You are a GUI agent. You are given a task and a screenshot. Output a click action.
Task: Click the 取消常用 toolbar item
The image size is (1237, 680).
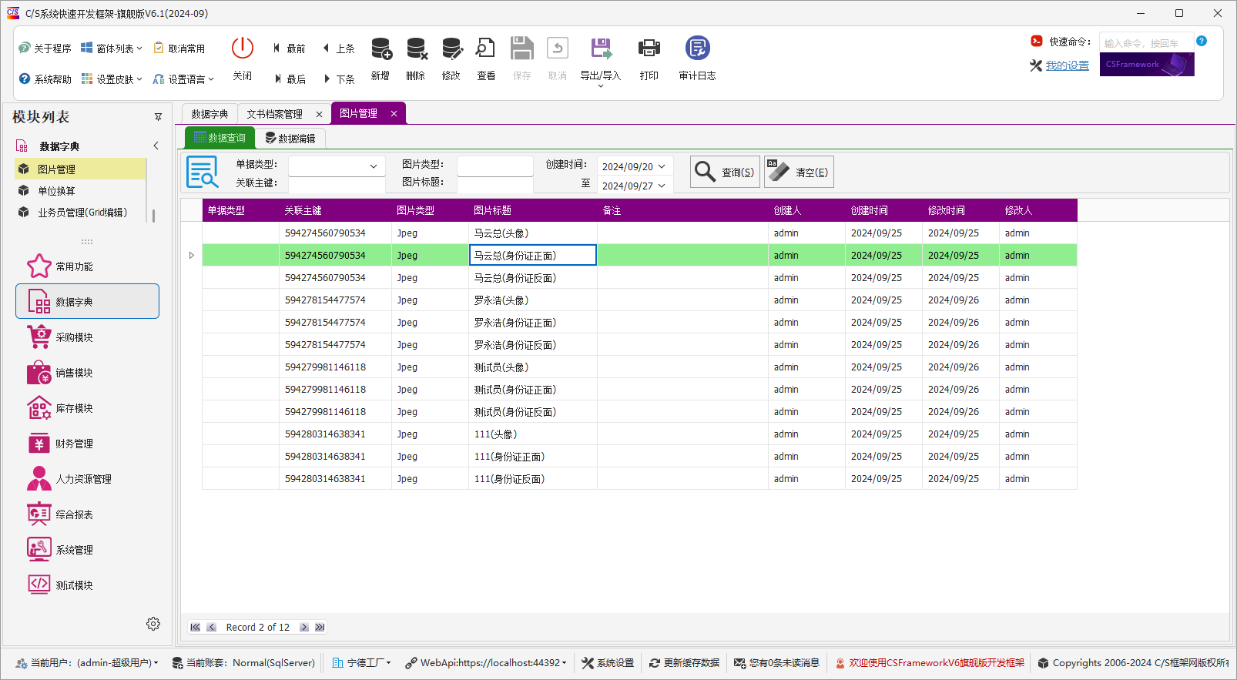(179, 49)
